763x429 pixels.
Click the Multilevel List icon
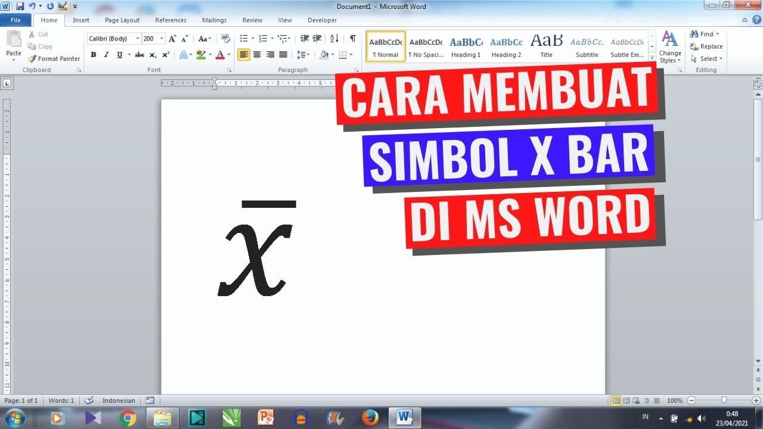click(x=283, y=39)
